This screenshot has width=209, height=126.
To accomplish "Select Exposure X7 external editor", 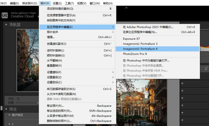I will click(x=131, y=39).
